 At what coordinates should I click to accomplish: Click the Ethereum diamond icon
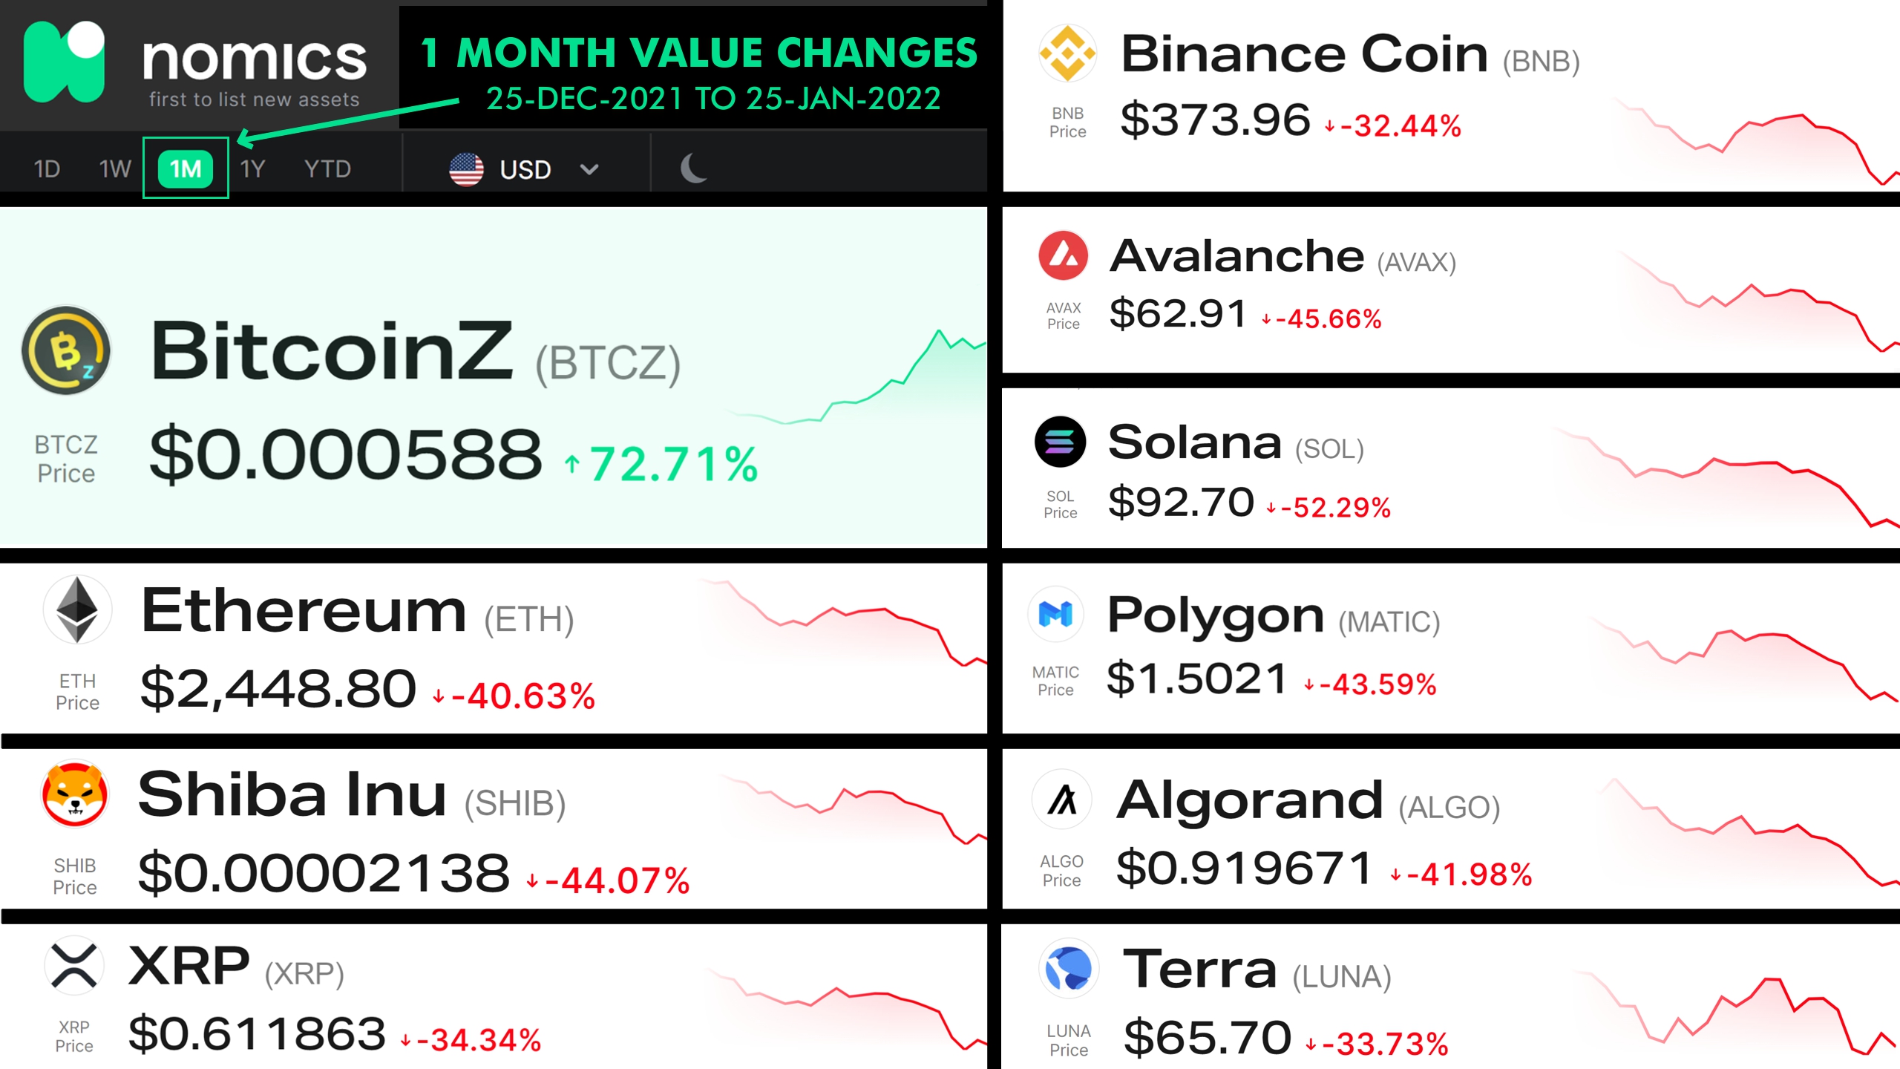click(77, 609)
